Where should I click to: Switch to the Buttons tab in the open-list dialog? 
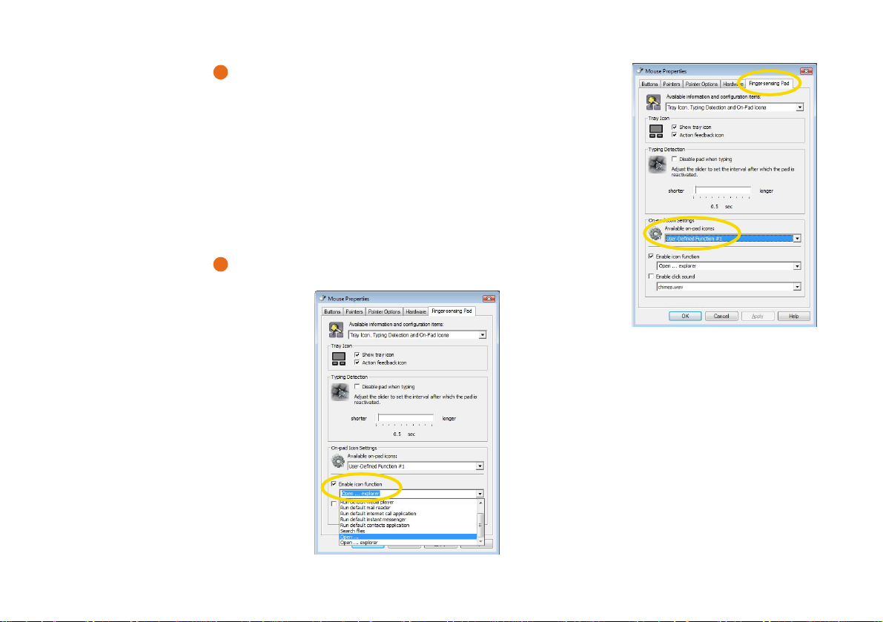click(x=332, y=311)
